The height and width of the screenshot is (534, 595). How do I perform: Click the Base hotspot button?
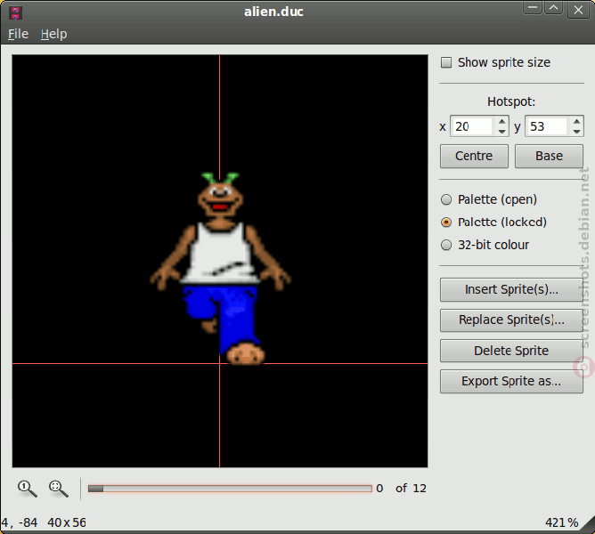[x=549, y=156]
